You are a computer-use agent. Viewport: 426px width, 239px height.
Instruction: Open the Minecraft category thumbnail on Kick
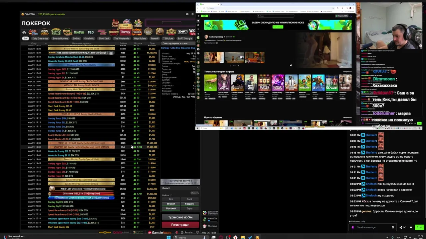click(x=305, y=83)
